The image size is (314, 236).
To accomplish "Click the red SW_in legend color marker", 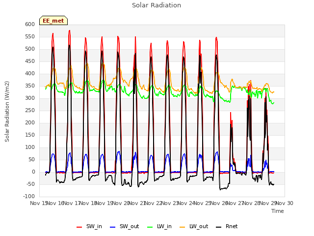I will point(79,227).
